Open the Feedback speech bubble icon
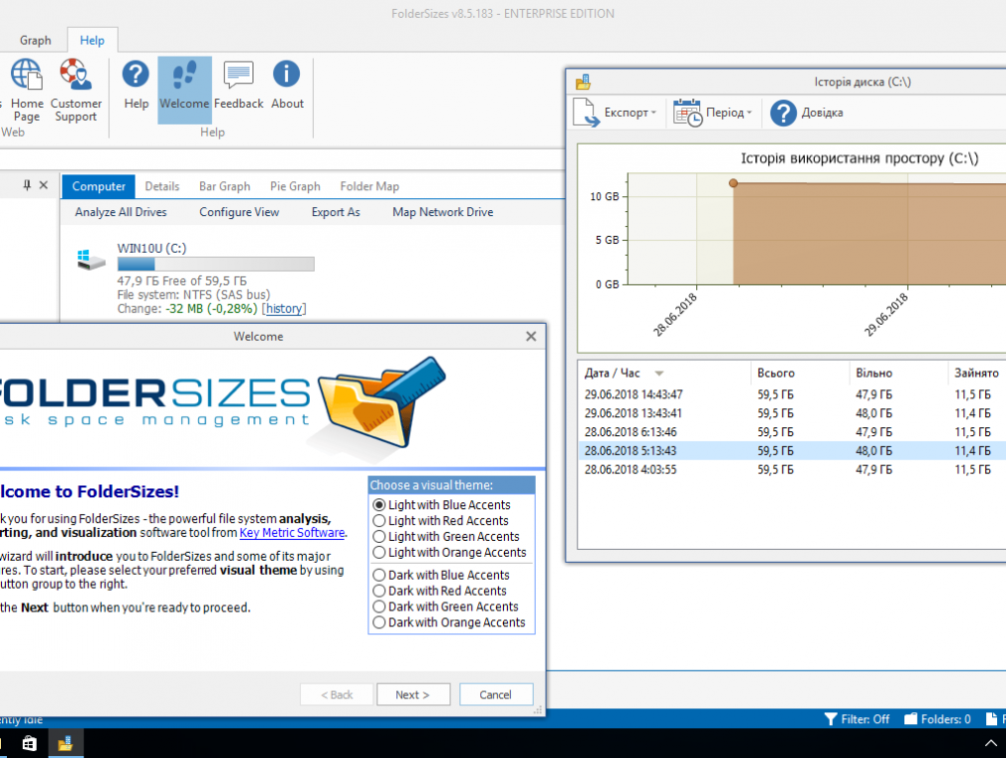This screenshot has height=758, width=1006. point(239,75)
